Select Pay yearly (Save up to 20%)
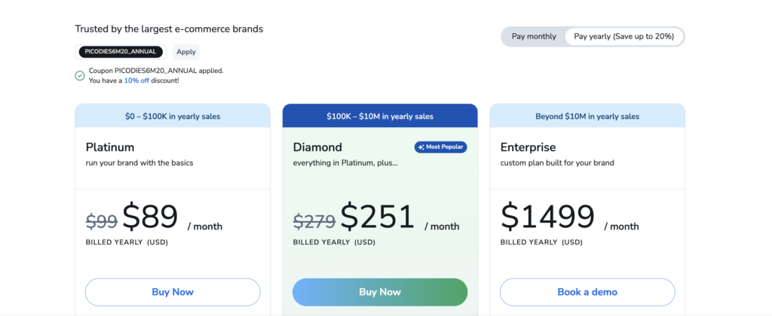The image size is (772, 316). click(x=624, y=36)
